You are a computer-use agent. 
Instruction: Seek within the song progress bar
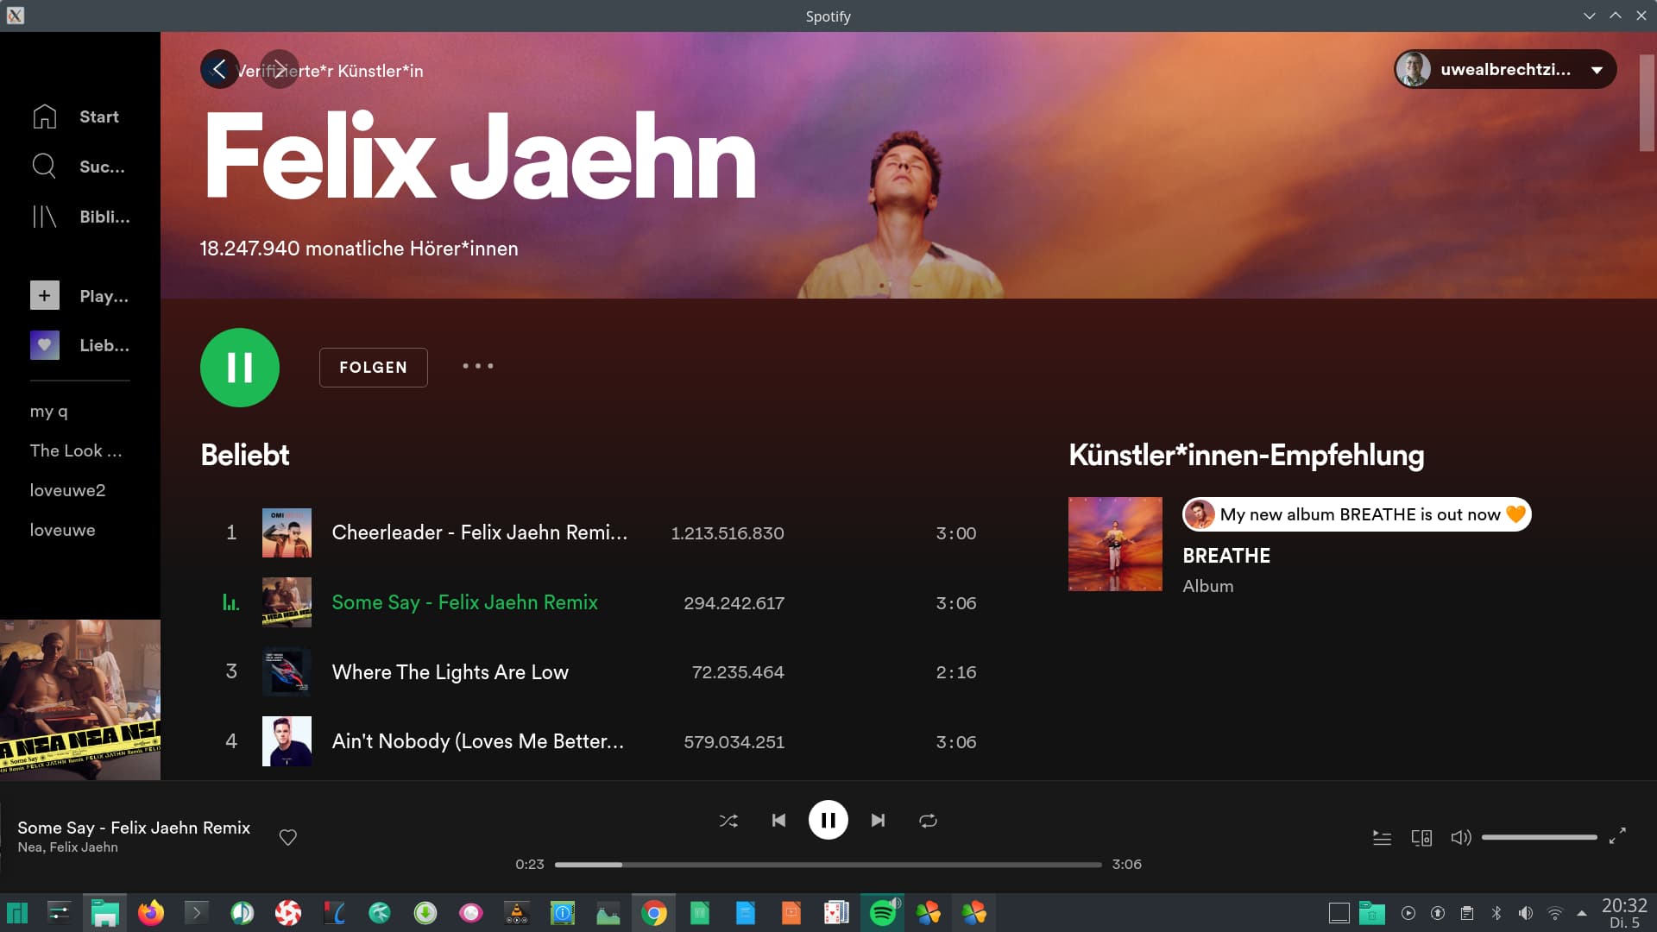[x=828, y=864]
